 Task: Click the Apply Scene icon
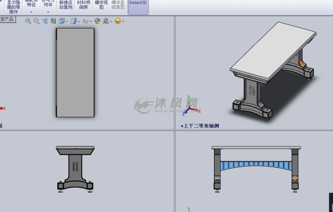[106, 21]
